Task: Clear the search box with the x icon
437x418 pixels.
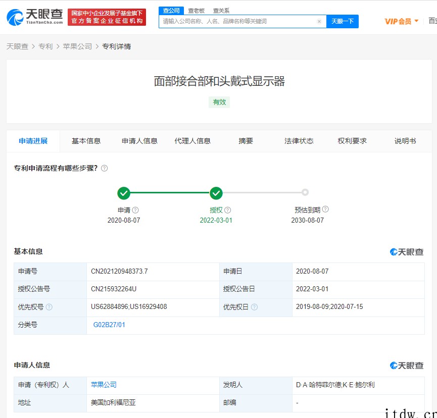Action: [319, 21]
